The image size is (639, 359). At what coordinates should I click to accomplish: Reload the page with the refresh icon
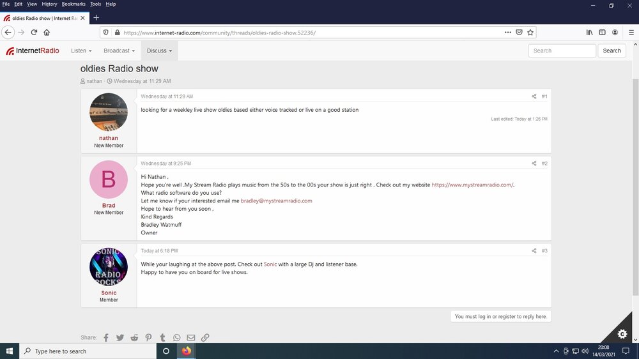click(35, 33)
